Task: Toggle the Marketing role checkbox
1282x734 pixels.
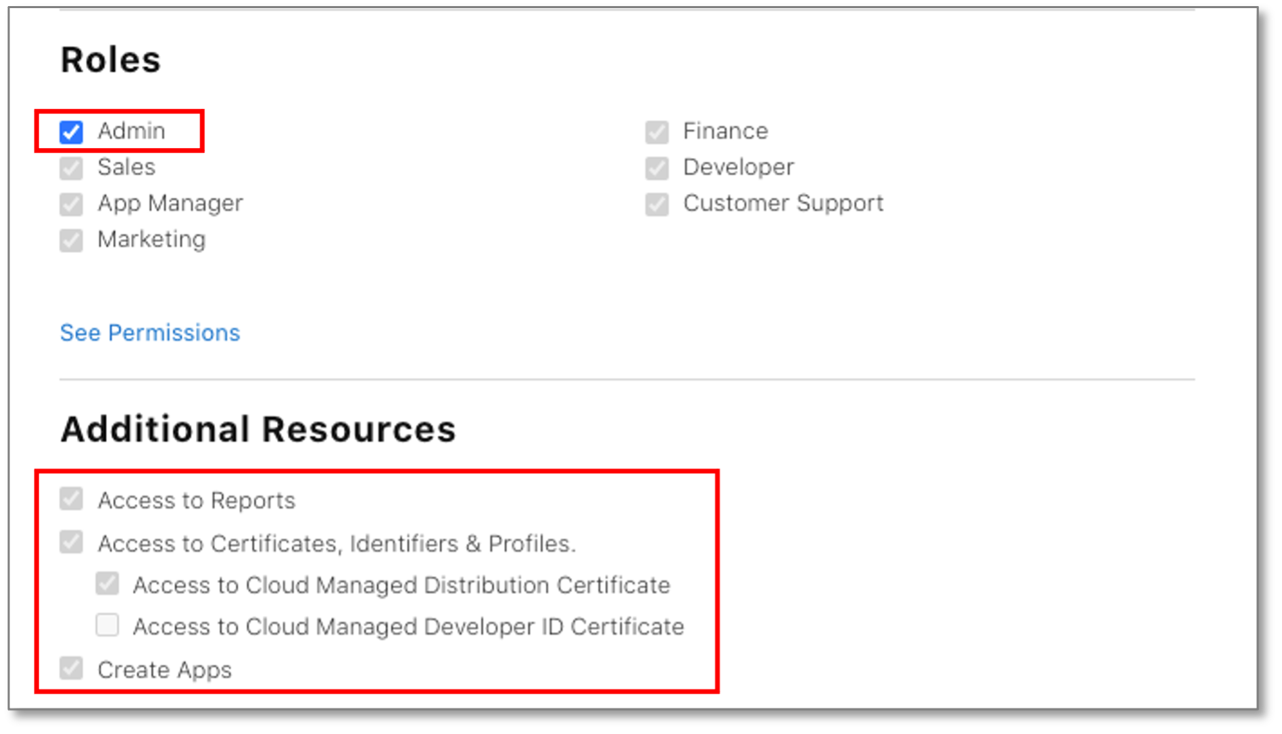Action: 72,240
